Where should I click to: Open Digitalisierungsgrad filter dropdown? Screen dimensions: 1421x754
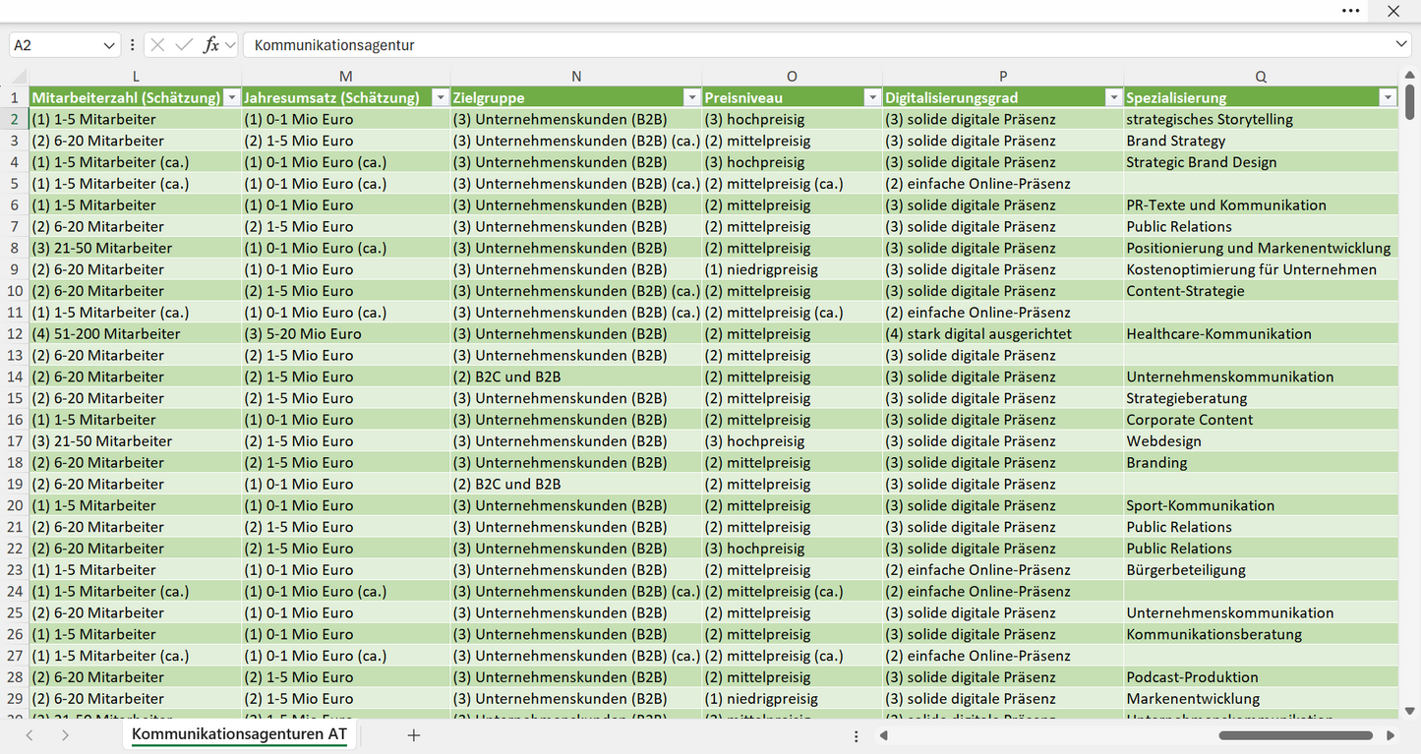click(1113, 97)
